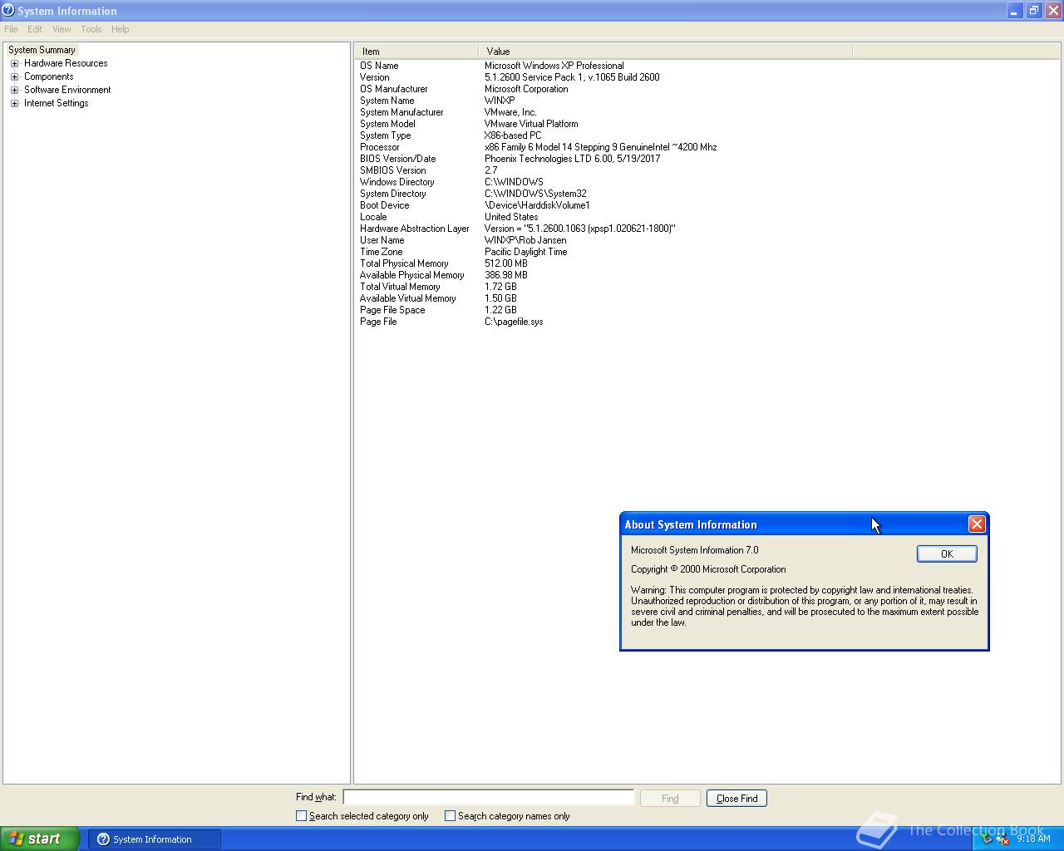Enable Search category names only
1064x851 pixels.
450,816
